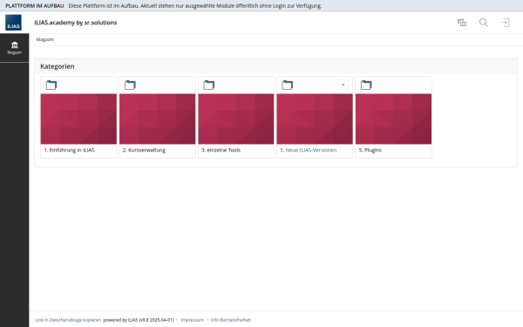Click red thumbnail of Plugins

[394, 119]
